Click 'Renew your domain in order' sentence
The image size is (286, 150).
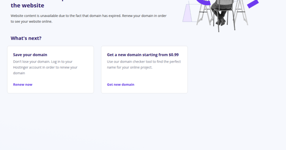(x=144, y=16)
